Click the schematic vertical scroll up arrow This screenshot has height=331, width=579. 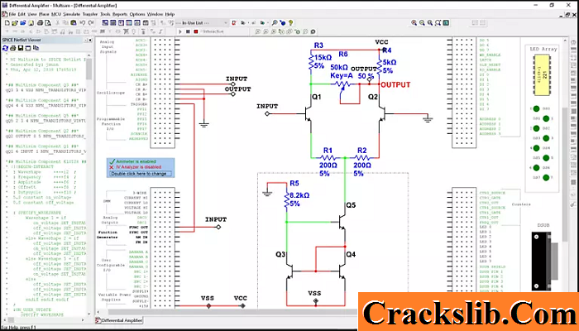click(x=565, y=40)
